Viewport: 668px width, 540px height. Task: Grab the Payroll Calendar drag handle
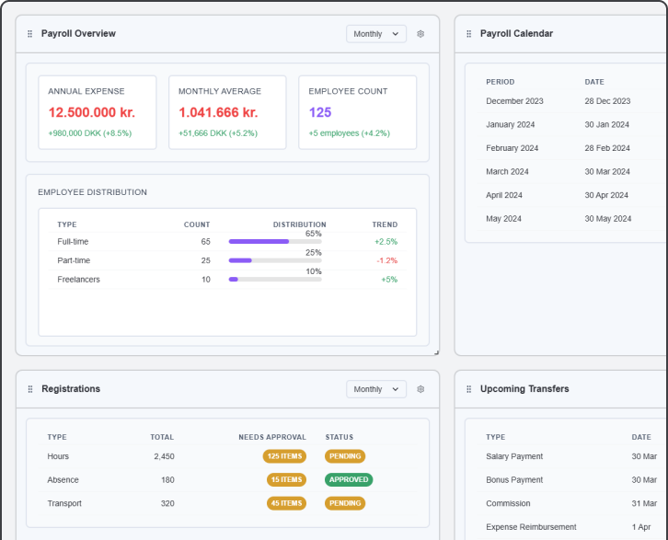(469, 34)
